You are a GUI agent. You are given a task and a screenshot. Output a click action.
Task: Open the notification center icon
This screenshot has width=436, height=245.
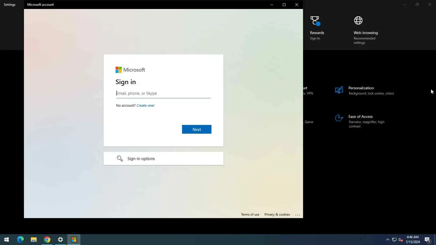tap(427, 240)
